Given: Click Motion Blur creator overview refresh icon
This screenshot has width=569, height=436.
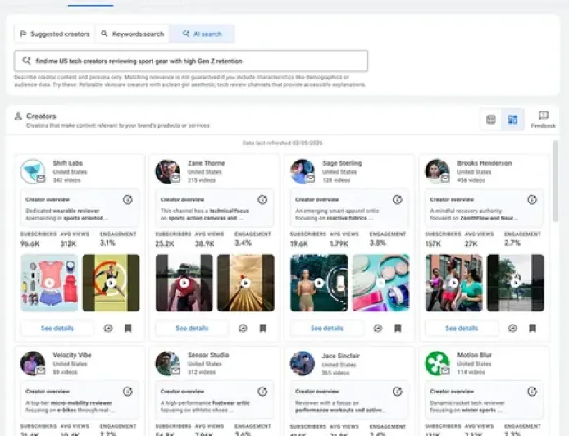Looking at the screenshot, I should click(x=532, y=392).
